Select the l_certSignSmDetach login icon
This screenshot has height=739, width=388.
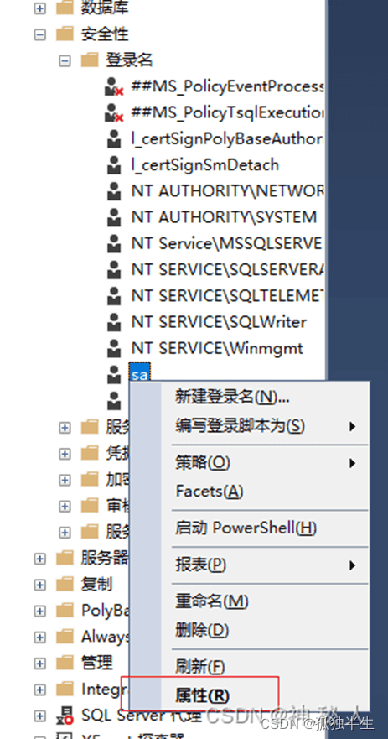114,165
